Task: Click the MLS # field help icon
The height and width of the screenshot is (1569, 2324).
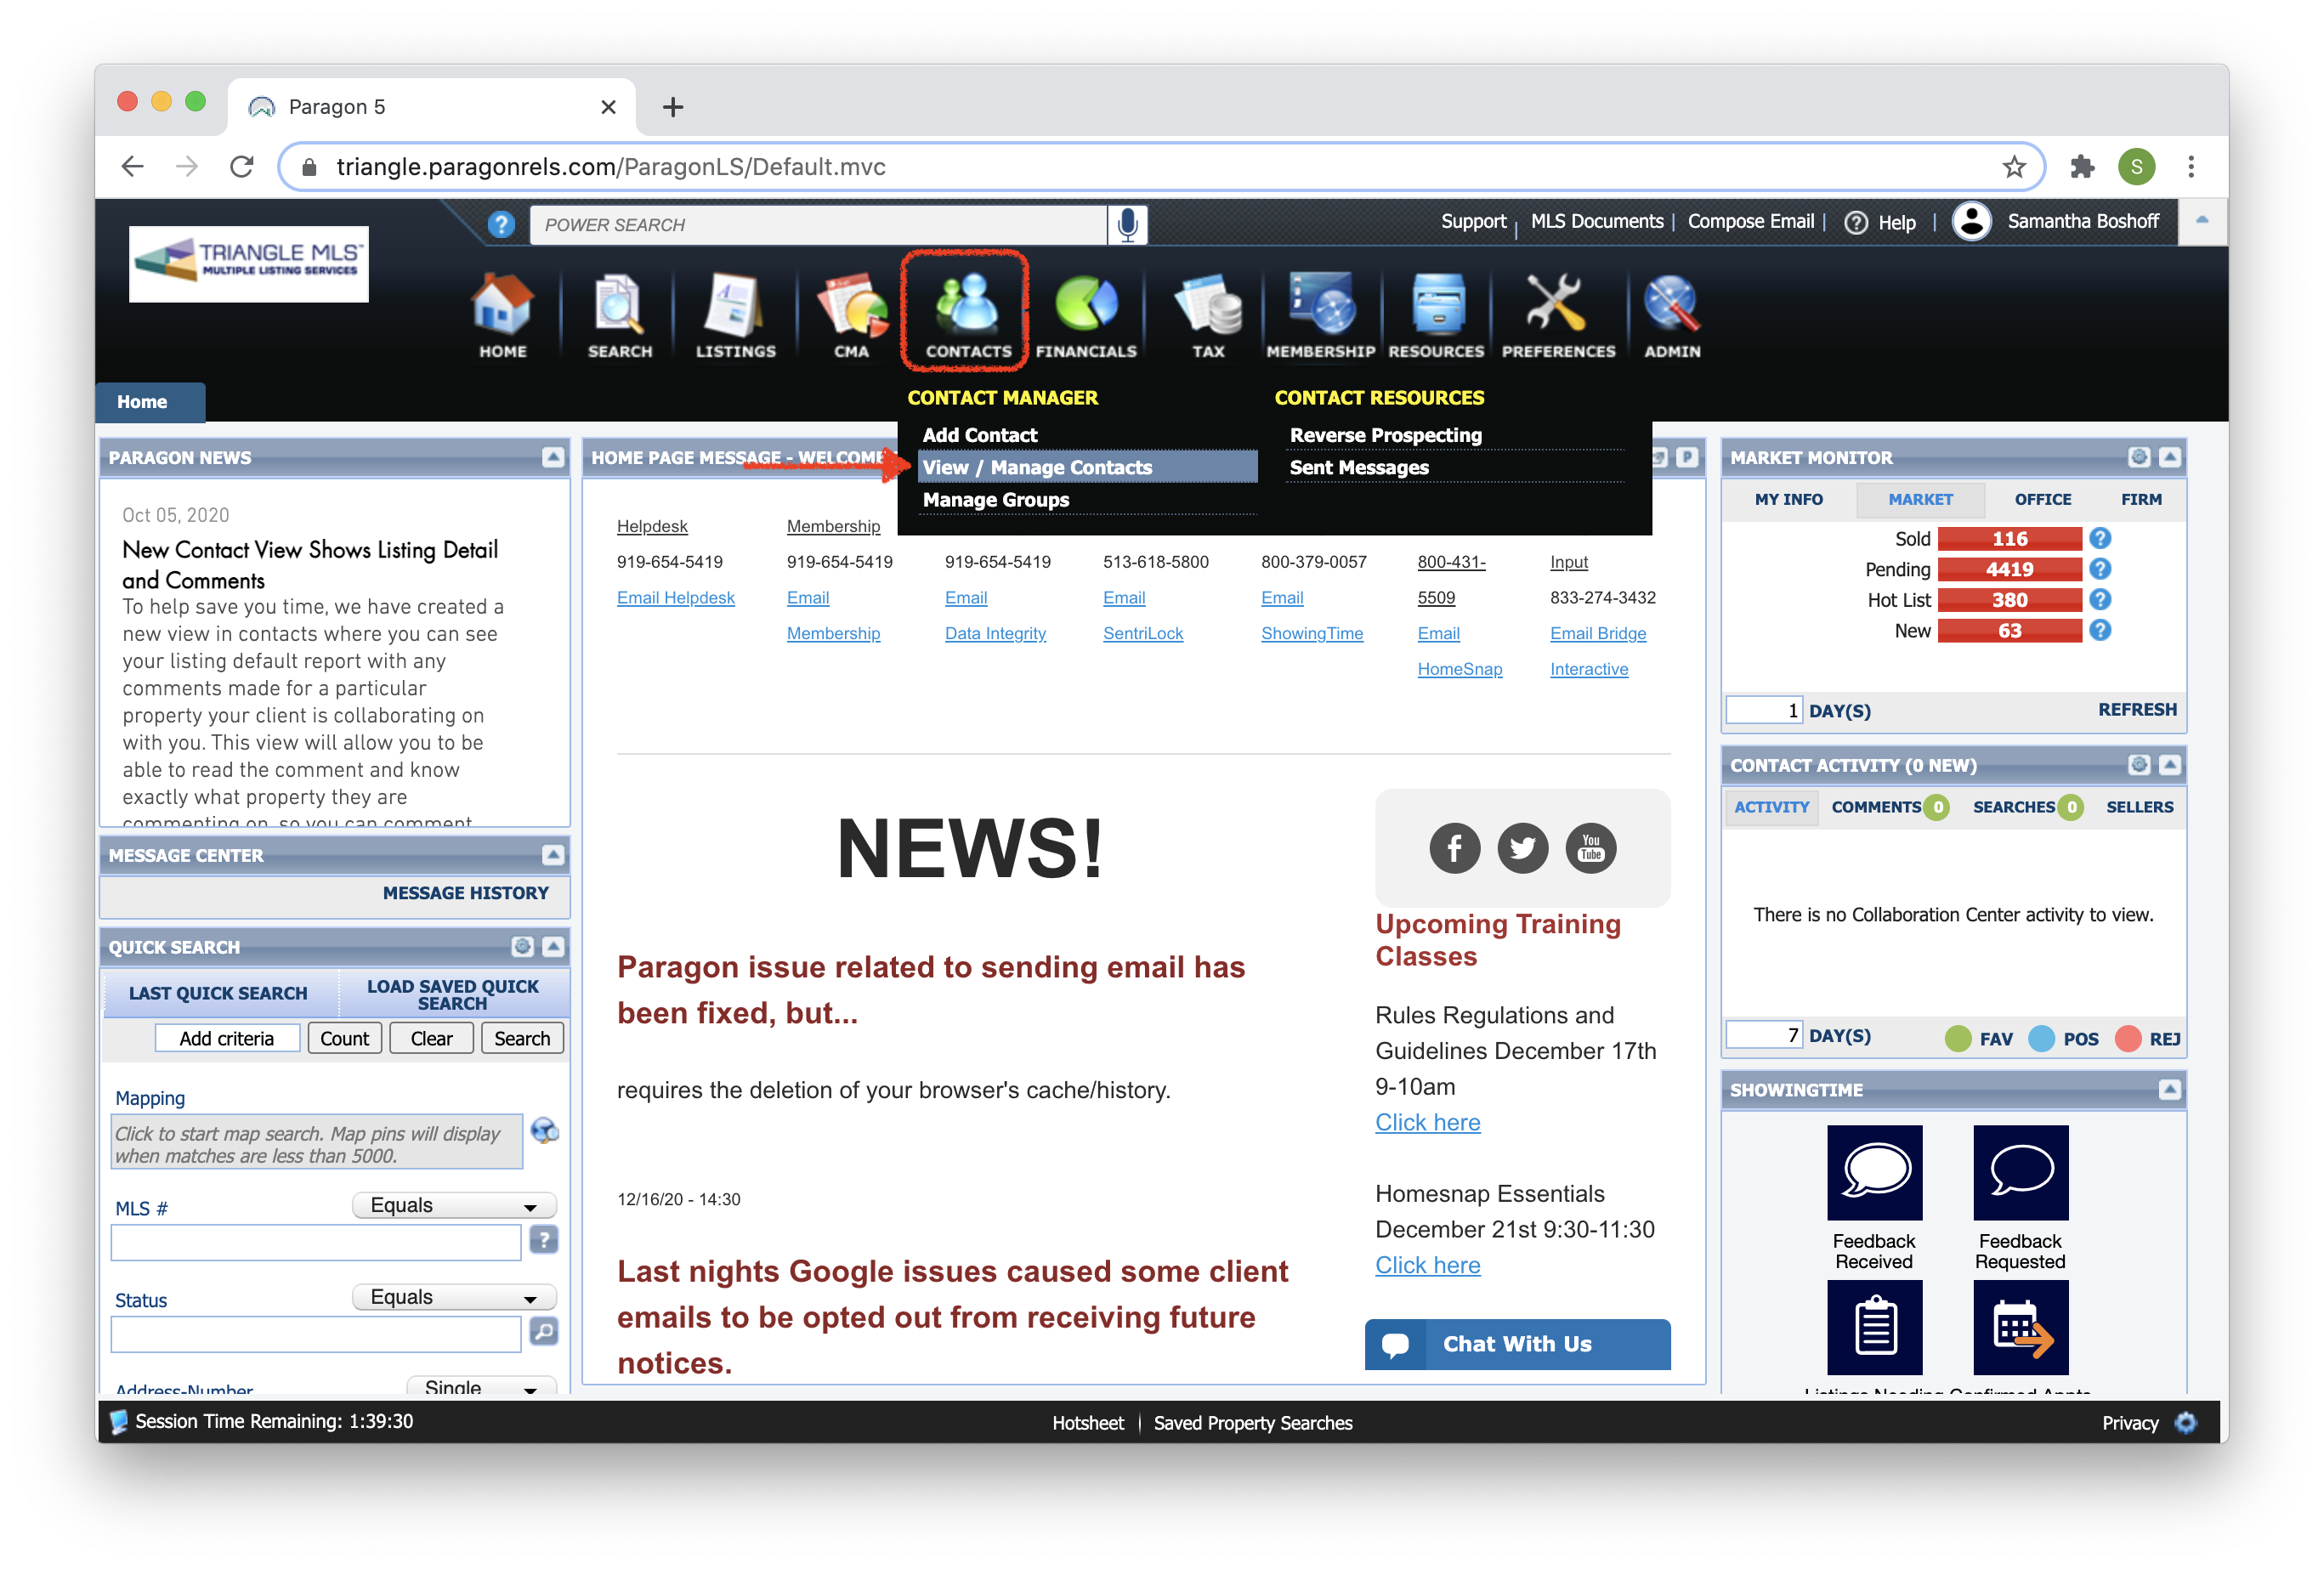Action: 543,1240
